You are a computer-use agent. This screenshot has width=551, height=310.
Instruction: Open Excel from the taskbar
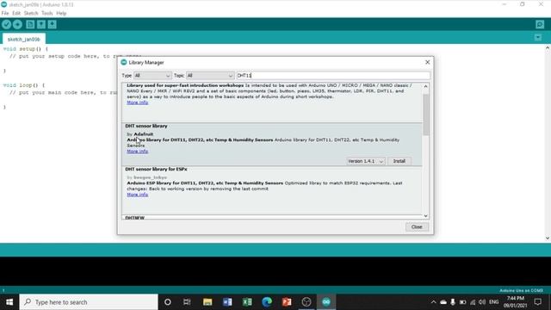click(x=247, y=302)
